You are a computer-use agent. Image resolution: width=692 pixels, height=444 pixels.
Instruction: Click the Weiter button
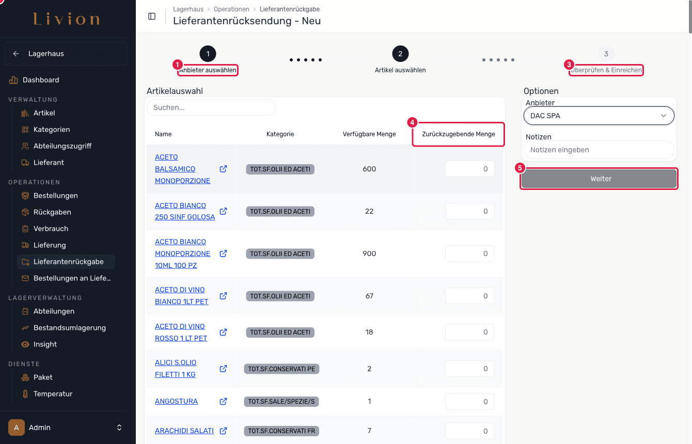pyautogui.click(x=599, y=179)
